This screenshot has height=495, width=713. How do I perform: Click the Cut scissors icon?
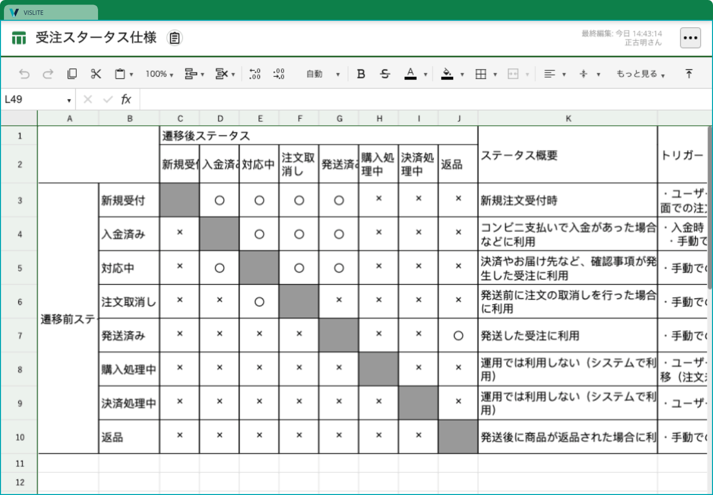coord(96,74)
